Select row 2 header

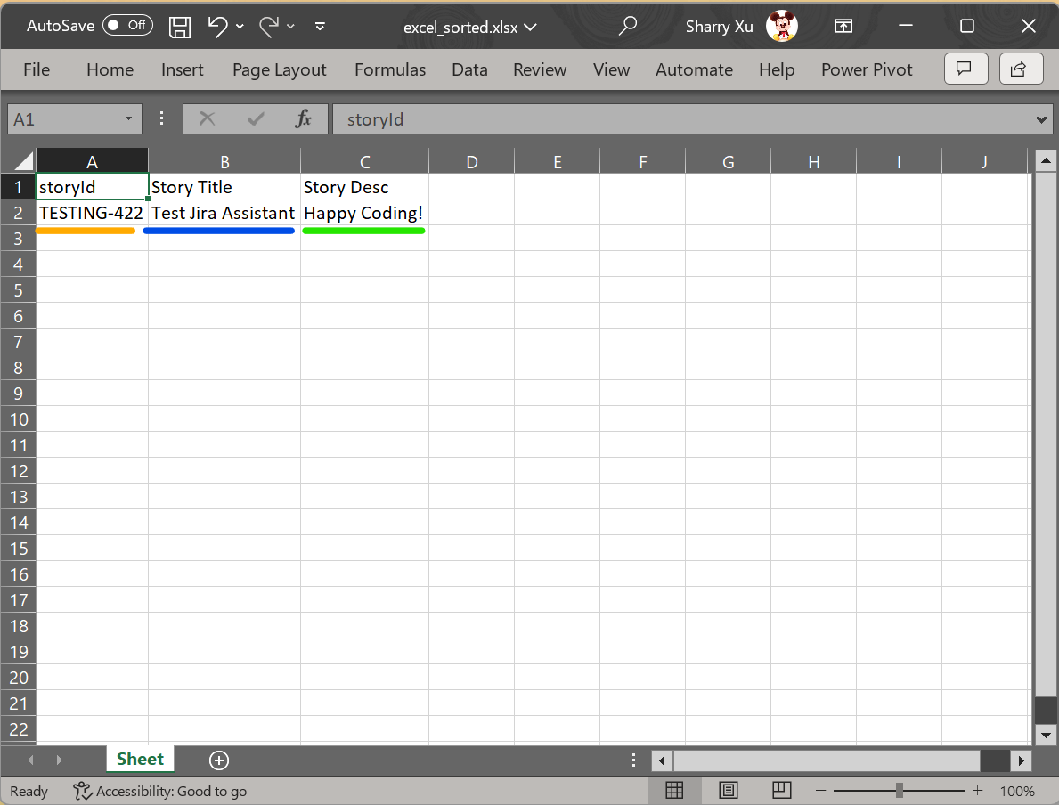coord(18,213)
